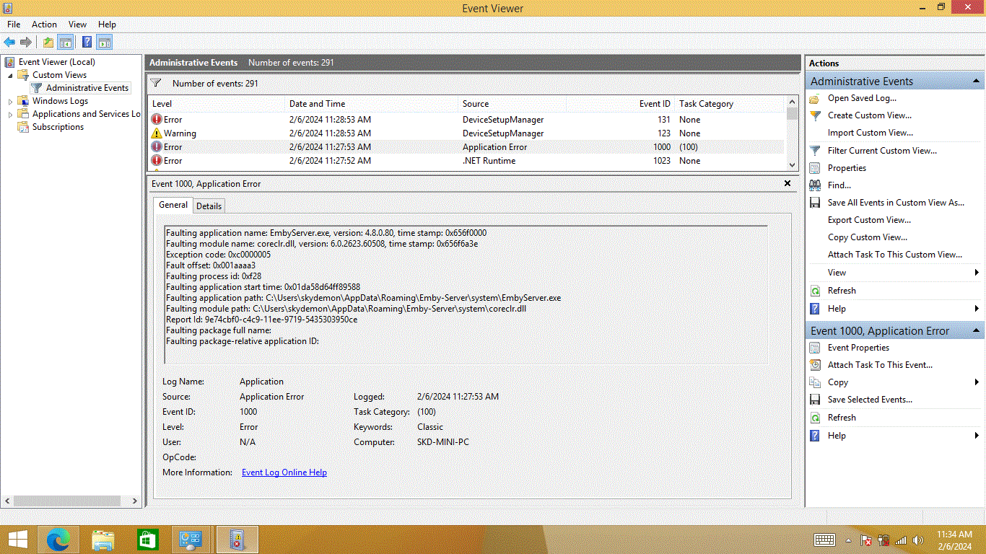Close the Event 1000 preview pane
Image resolution: width=986 pixels, height=554 pixels.
click(788, 184)
